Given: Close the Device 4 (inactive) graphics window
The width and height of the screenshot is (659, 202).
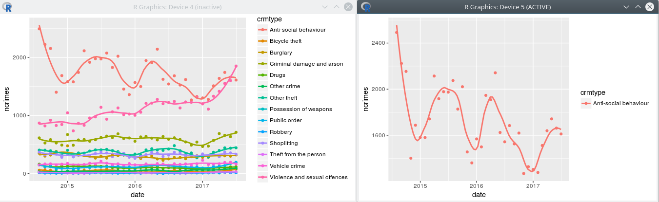Looking at the screenshot, I should tap(348, 7).
